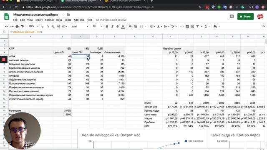This screenshot has width=267, height=150.
Task: Open the Borders tool
Action: 136,26
